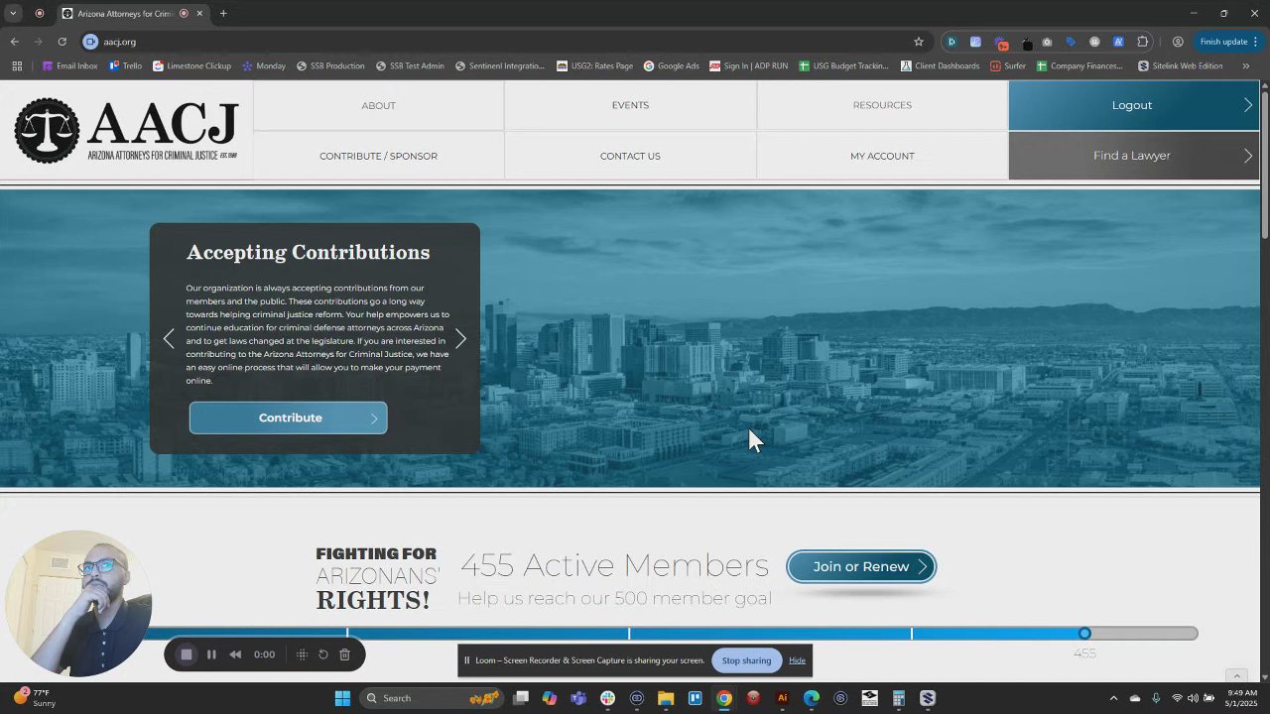Open the Chrome extensions puzzle icon
This screenshot has height=714, width=1270.
pyautogui.click(x=1143, y=42)
